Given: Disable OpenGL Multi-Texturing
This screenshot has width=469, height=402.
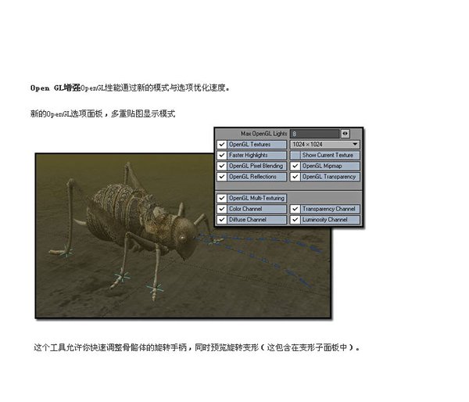Looking at the screenshot, I should tap(222, 198).
